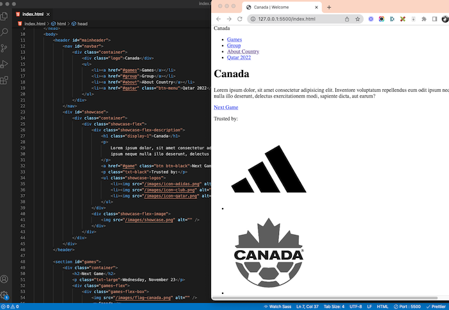Click Ln 7, Col 37 status entry
Viewport: 449px width, 310px height.
(307, 307)
